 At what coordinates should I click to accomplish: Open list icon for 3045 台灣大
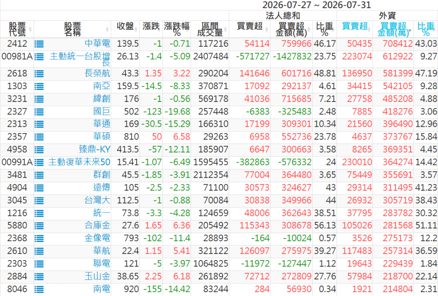point(39,200)
